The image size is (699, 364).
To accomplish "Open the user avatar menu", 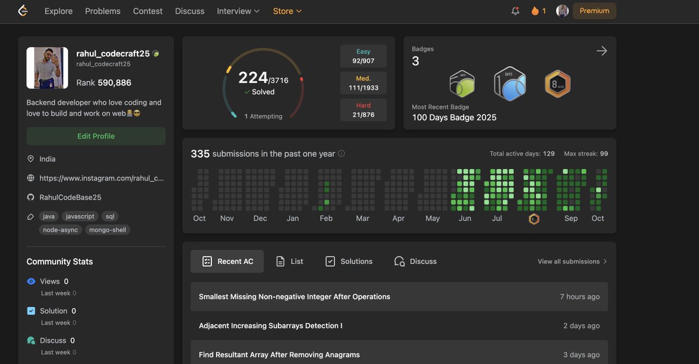I will [562, 11].
